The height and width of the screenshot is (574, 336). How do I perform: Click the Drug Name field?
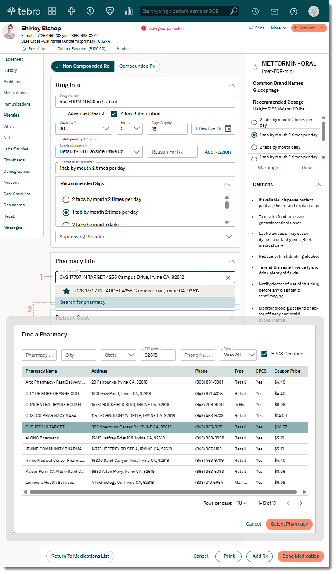[145, 102]
